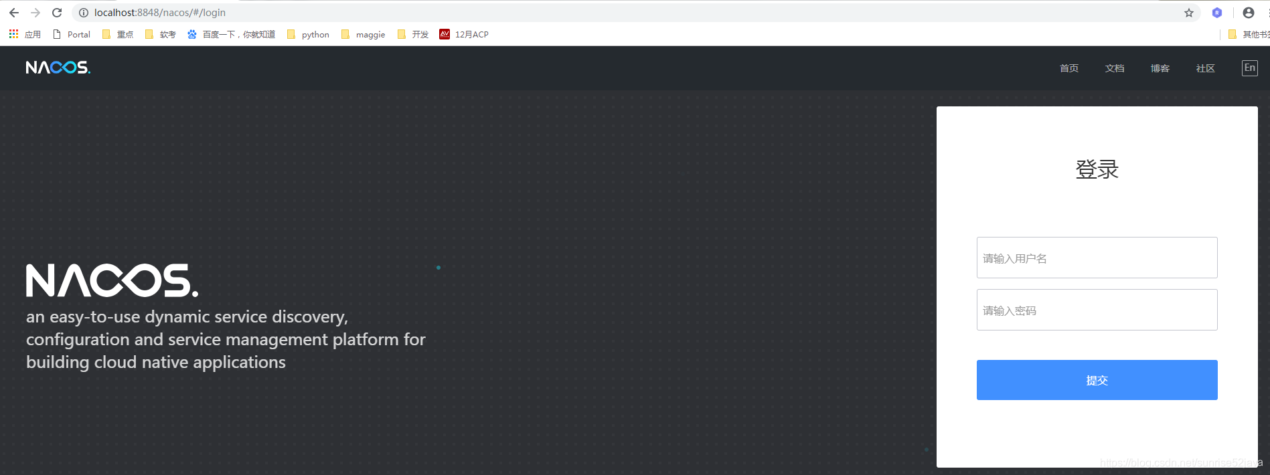Image resolution: width=1270 pixels, height=475 pixels.
Task: Click the 请输入用户名 username field
Action: 1097,258
